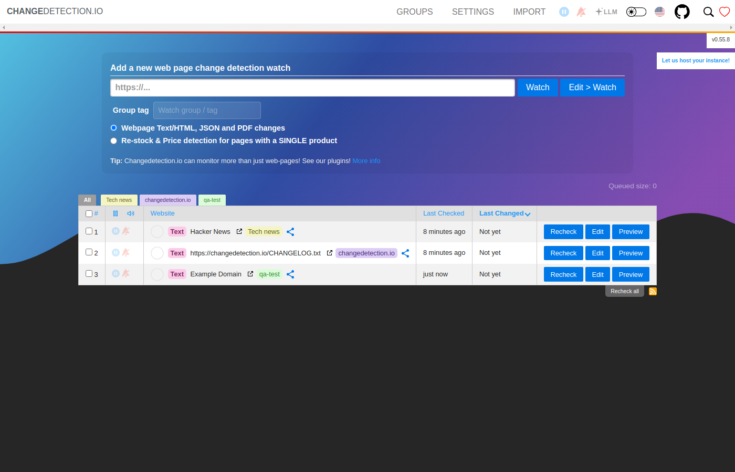Image resolution: width=735 pixels, height=472 pixels.
Task: Open search with the magnifier icon
Action: click(x=708, y=12)
